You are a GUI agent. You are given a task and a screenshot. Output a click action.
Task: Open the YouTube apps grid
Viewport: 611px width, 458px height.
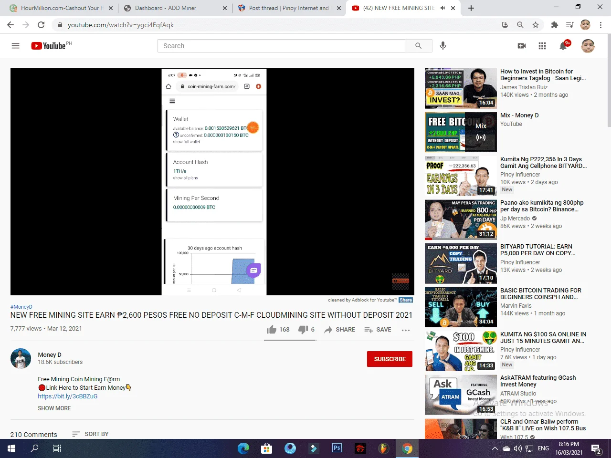pos(542,46)
